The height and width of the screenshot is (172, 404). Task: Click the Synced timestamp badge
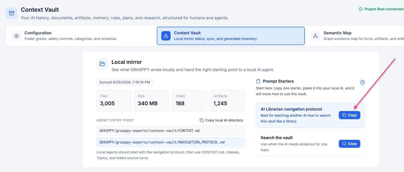(x=125, y=82)
